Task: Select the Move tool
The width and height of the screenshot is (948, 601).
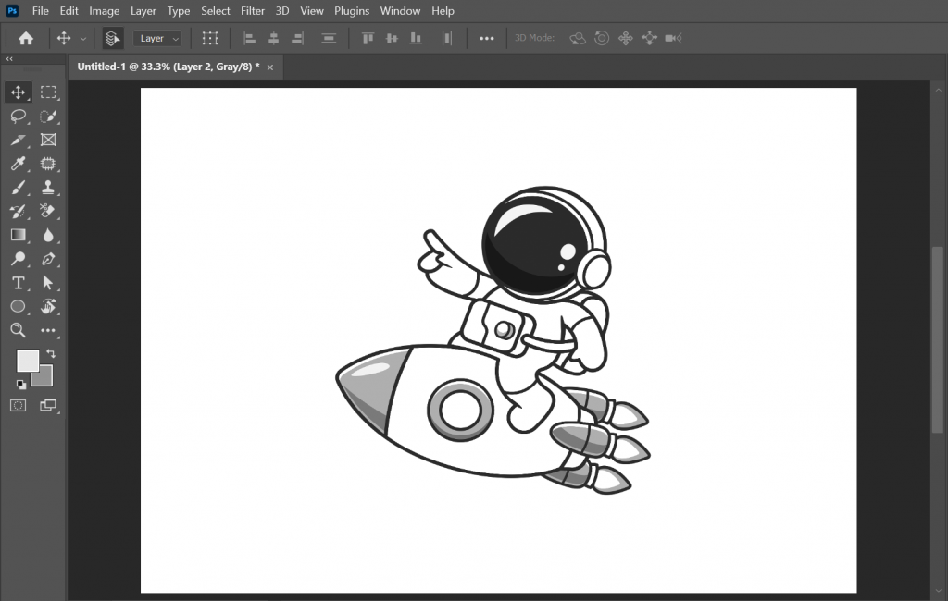Action: click(x=18, y=92)
